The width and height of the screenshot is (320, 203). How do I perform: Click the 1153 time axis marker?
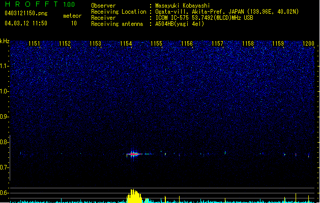point(95,44)
